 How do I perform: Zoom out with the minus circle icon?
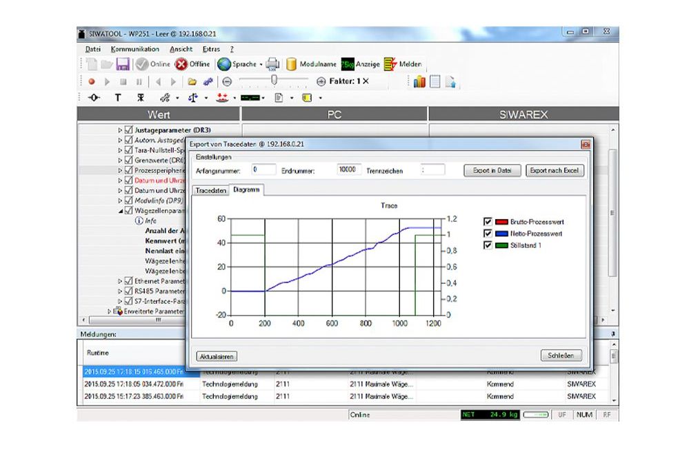point(227,82)
